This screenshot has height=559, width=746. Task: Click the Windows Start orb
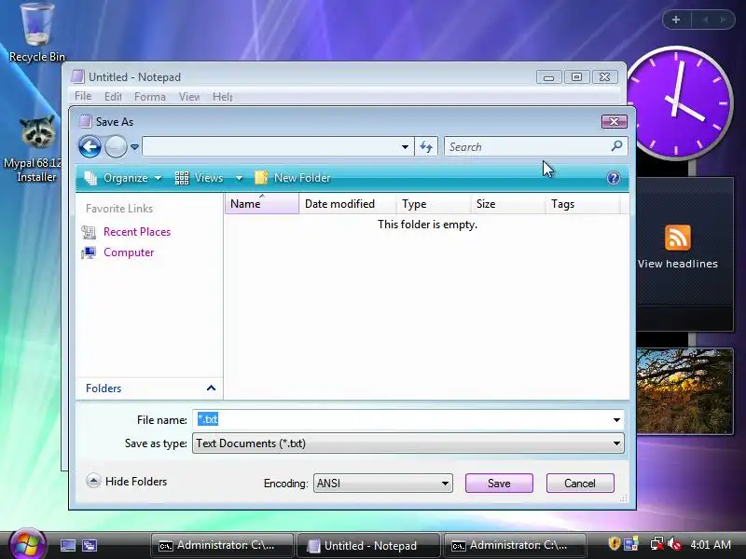(x=27, y=545)
